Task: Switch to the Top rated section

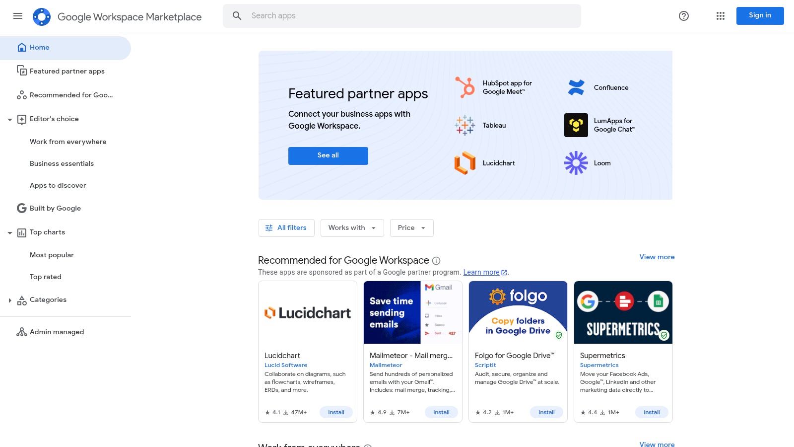Action: point(45,277)
